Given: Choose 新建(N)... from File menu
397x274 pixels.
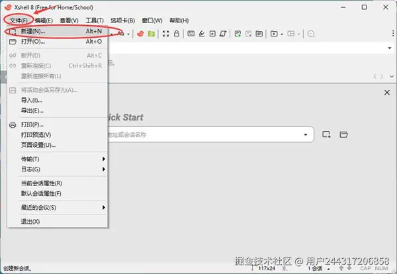Looking at the screenshot, I should click(x=58, y=31).
